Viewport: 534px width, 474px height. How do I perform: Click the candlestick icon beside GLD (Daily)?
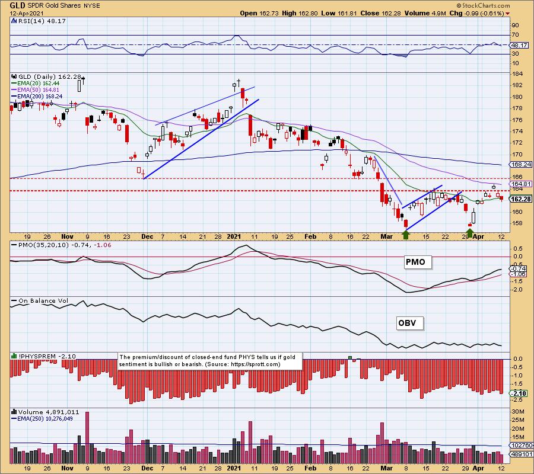(x=14, y=77)
